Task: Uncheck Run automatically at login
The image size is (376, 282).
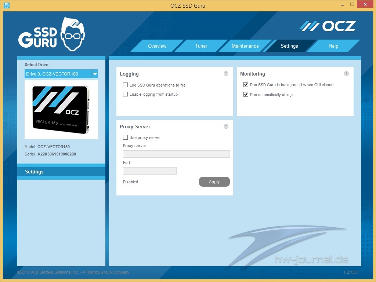Action: (246, 95)
